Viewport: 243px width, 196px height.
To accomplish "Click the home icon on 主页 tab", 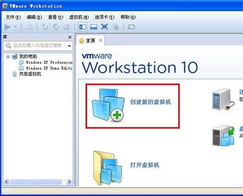I will pos(82,41).
